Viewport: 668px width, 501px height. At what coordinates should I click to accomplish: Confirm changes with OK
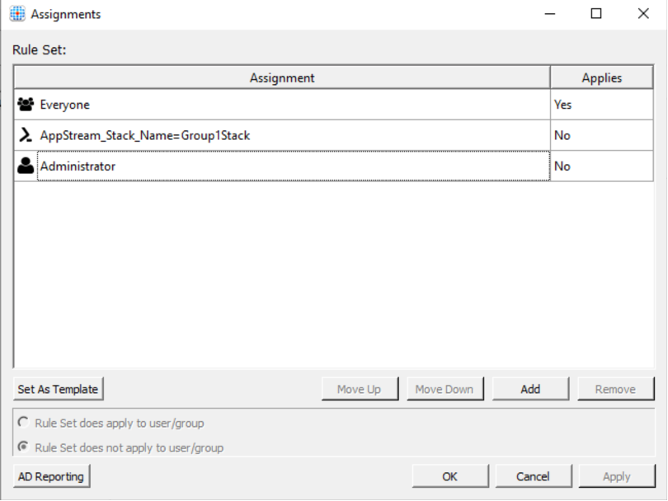click(x=450, y=475)
